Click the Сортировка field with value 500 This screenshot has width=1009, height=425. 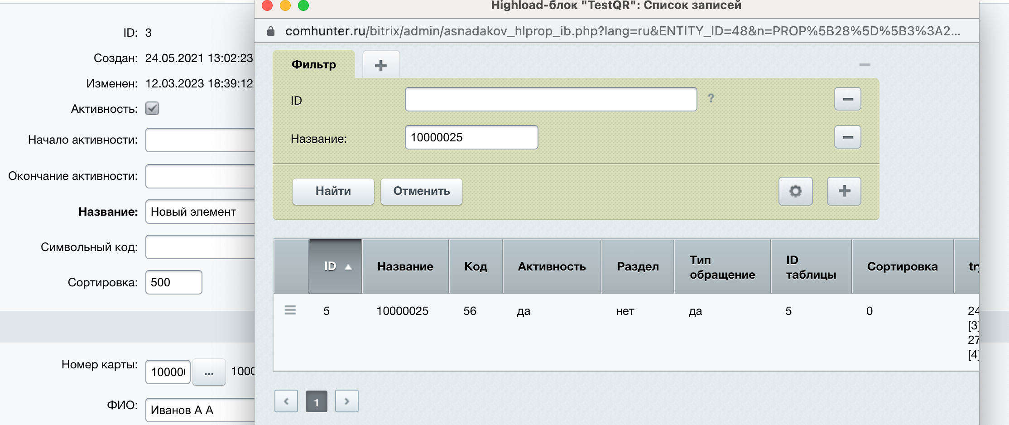tap(174, 282)
